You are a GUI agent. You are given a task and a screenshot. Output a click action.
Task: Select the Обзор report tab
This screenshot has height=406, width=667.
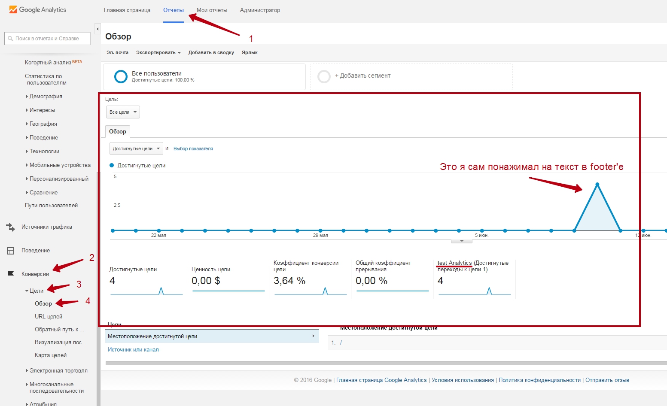[x=118, y=131]
